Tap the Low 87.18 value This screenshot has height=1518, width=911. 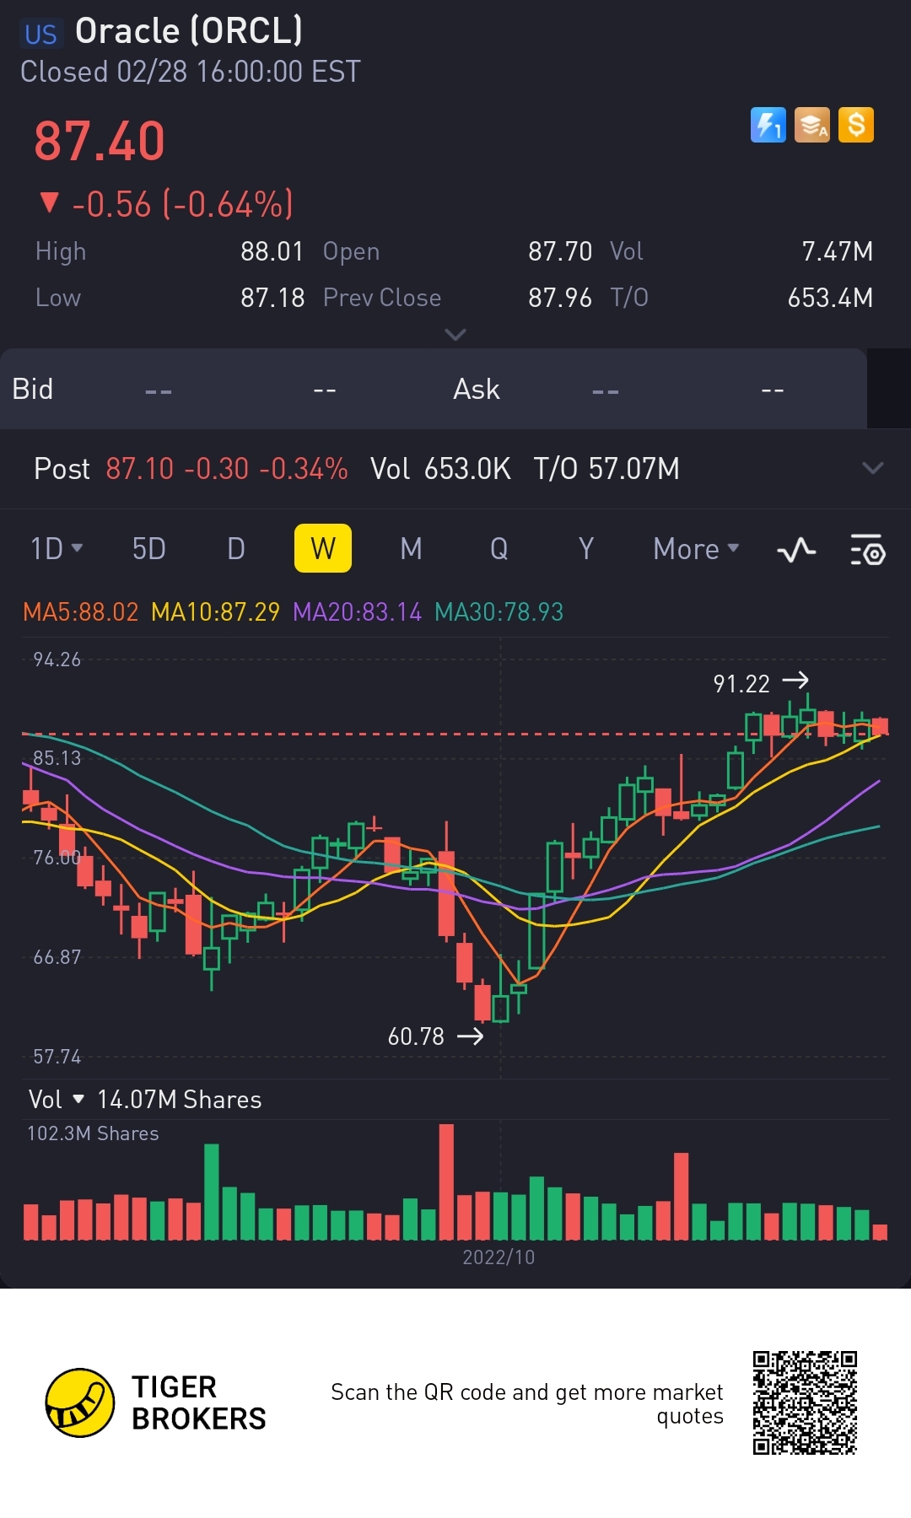[x=272, y=298]
